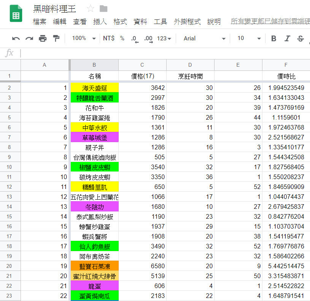Open the Arial font dropdown
310x301 pixels.
point(204,38)
